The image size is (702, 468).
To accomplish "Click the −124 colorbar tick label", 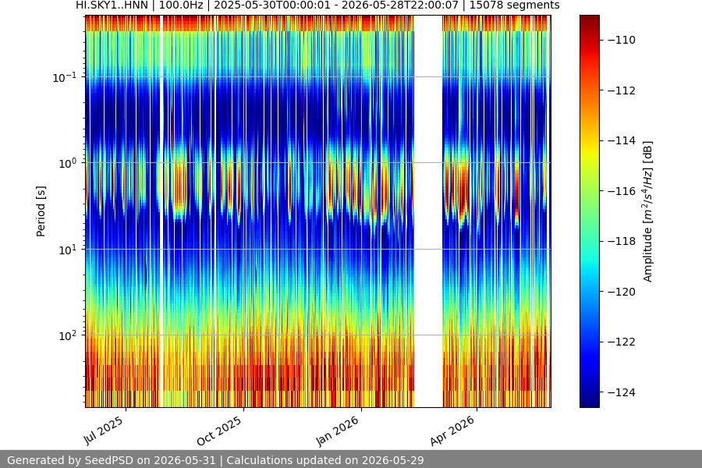I will pyautogui.click(x=622, y=393).
